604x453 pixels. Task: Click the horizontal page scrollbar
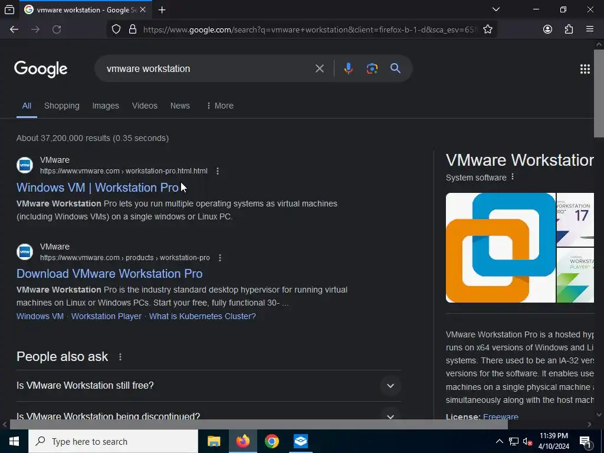(x=258, y=424)
